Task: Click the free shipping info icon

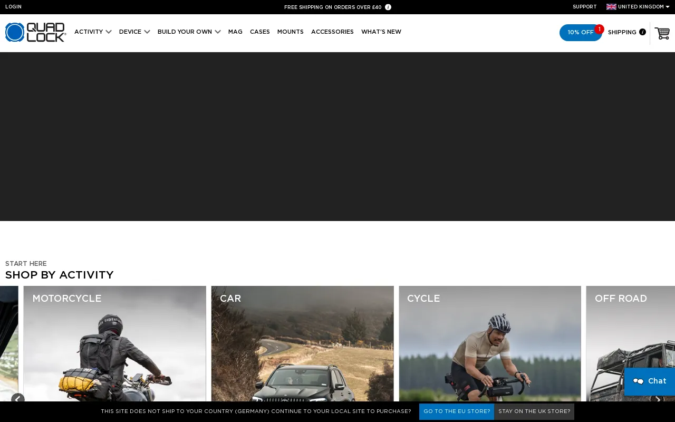Action: pos(388,7)
